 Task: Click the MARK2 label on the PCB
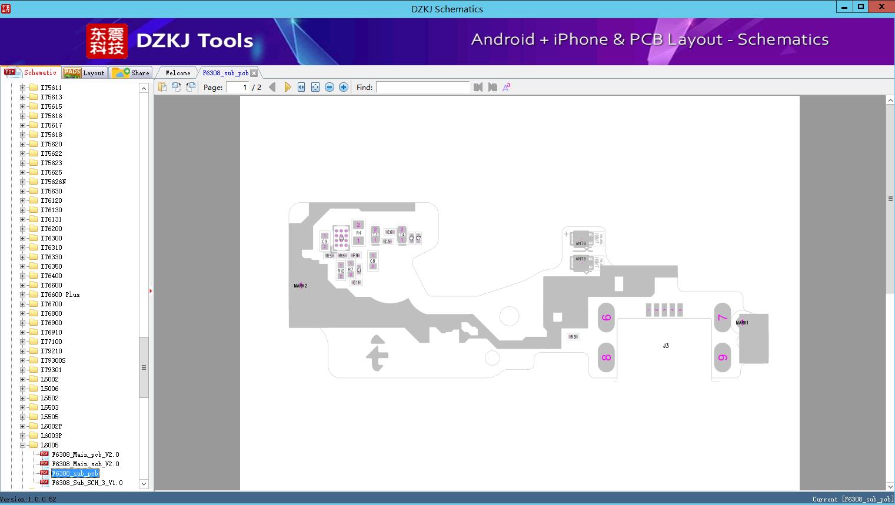point(301,286)
